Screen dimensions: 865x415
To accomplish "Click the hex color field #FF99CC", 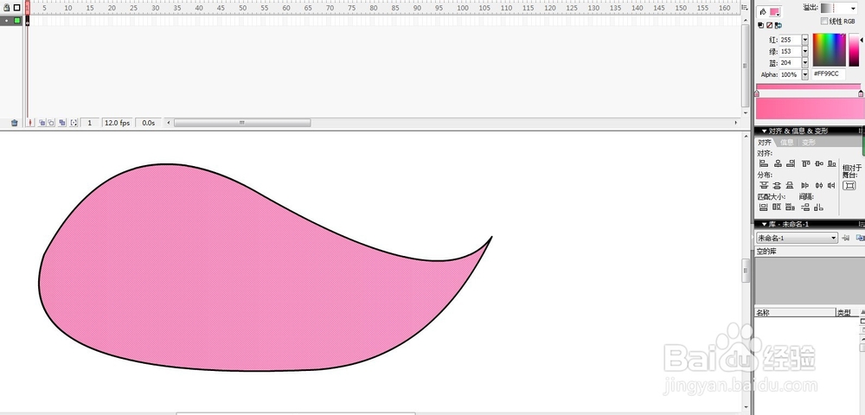I will 829,73.
